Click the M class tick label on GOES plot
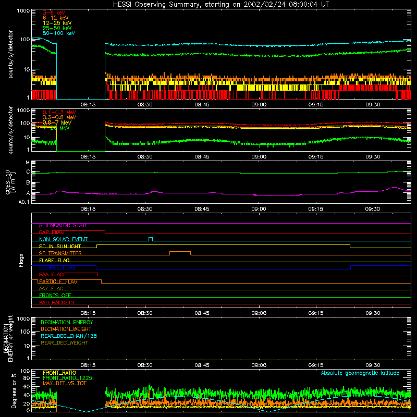This screenshot has width=417, height=417. tap(28, 163)
